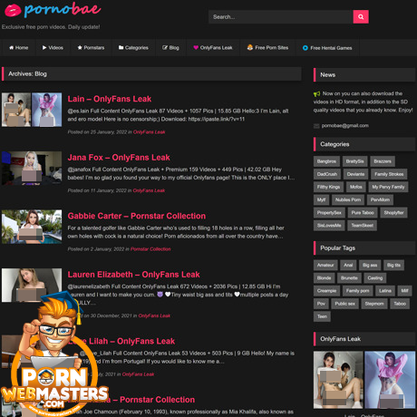This screenshot has width=417, height=417.
Task: Select the PervMom category tag
Action: [380, 199]
